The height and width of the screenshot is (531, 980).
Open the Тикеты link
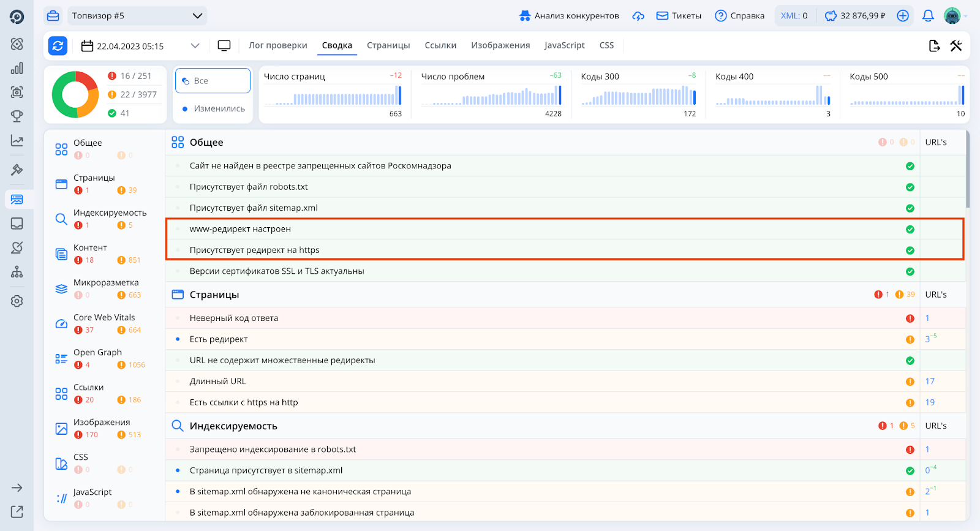point(679,16)
